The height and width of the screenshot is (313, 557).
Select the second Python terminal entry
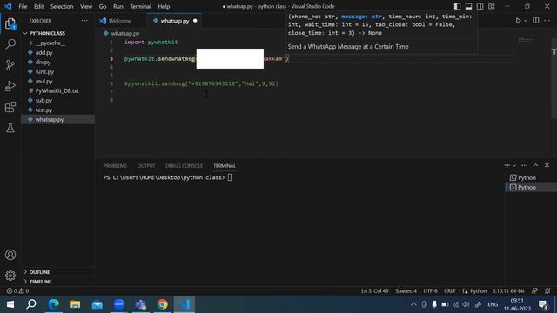pos(531,188)
